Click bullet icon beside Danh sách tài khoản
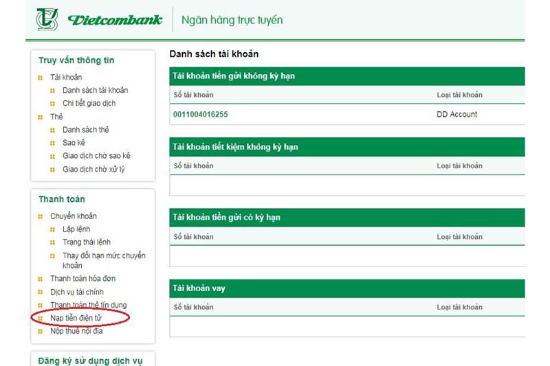 point(53,91)
